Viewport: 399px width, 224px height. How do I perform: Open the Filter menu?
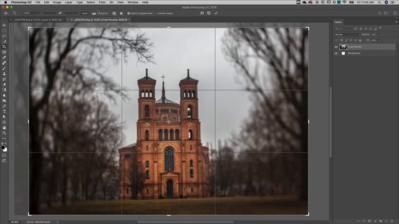click(x=102, y=2)
